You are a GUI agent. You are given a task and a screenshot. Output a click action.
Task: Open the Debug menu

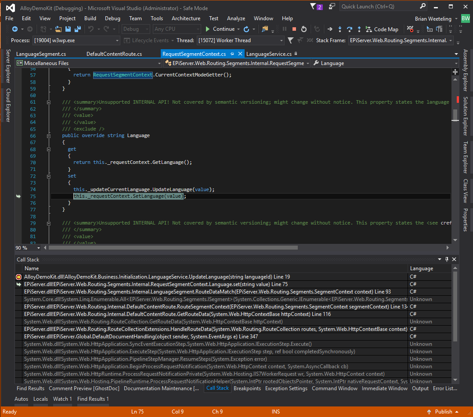point(112,18)
